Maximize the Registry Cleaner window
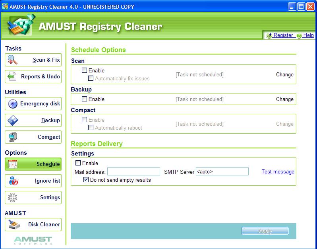The height and width of the screenshot is (249, 317). click(x=301, y=6)
